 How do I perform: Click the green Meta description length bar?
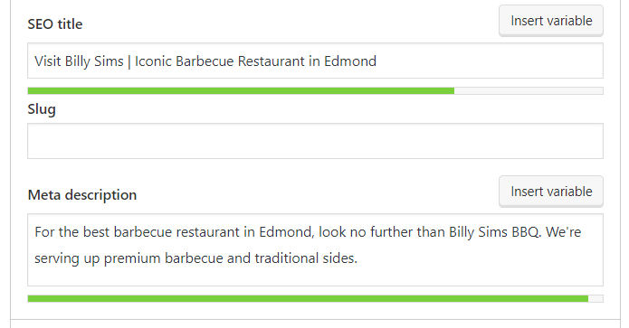point(308,298)
